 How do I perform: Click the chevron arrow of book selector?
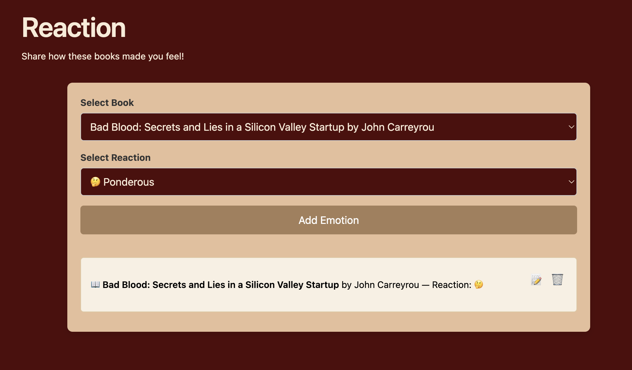(x=571, y=127)
